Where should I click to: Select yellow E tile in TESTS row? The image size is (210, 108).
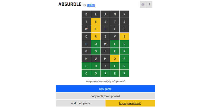click(96, 22)
